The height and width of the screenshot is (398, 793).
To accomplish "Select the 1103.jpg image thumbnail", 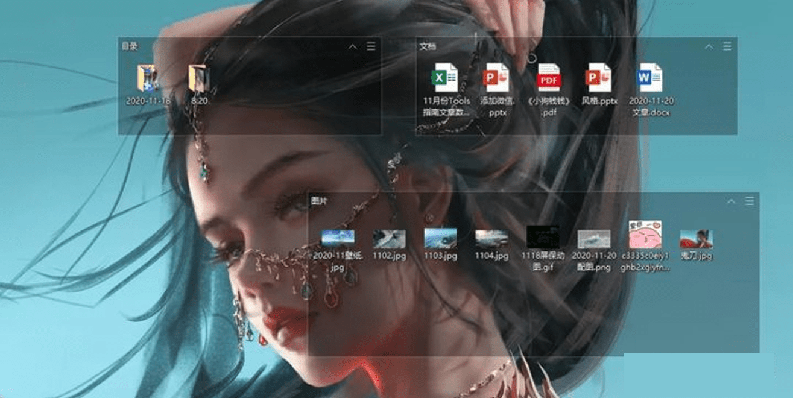I will pos(440,238).
